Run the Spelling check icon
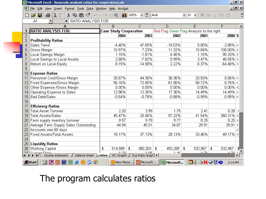The image size is (266, 199). [x=61, y=15]
